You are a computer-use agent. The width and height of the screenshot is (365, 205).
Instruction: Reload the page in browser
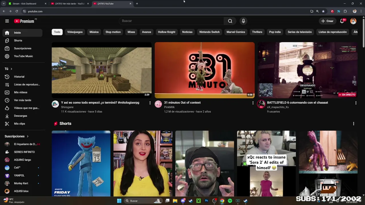(17, 11)
